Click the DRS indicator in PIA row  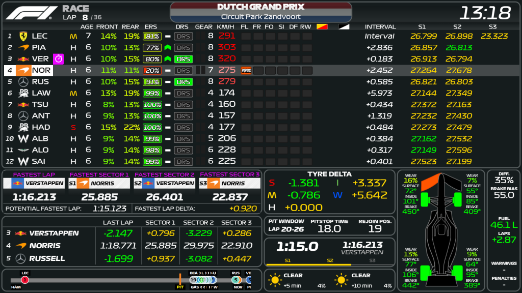pyautogui.click(x=184, y=47)
